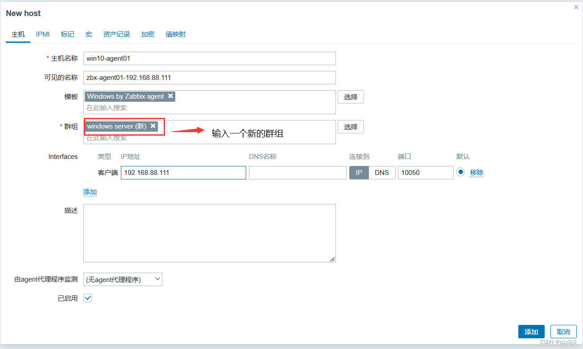This screenshot has height=349, width=583.
Task: Click the 取消 button to cancel
Action: (x=563, y=332)
